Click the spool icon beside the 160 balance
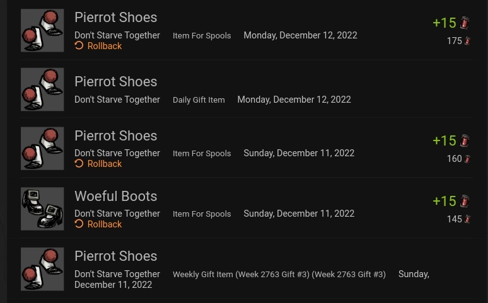Screen dimensions: 488x303 468,159
